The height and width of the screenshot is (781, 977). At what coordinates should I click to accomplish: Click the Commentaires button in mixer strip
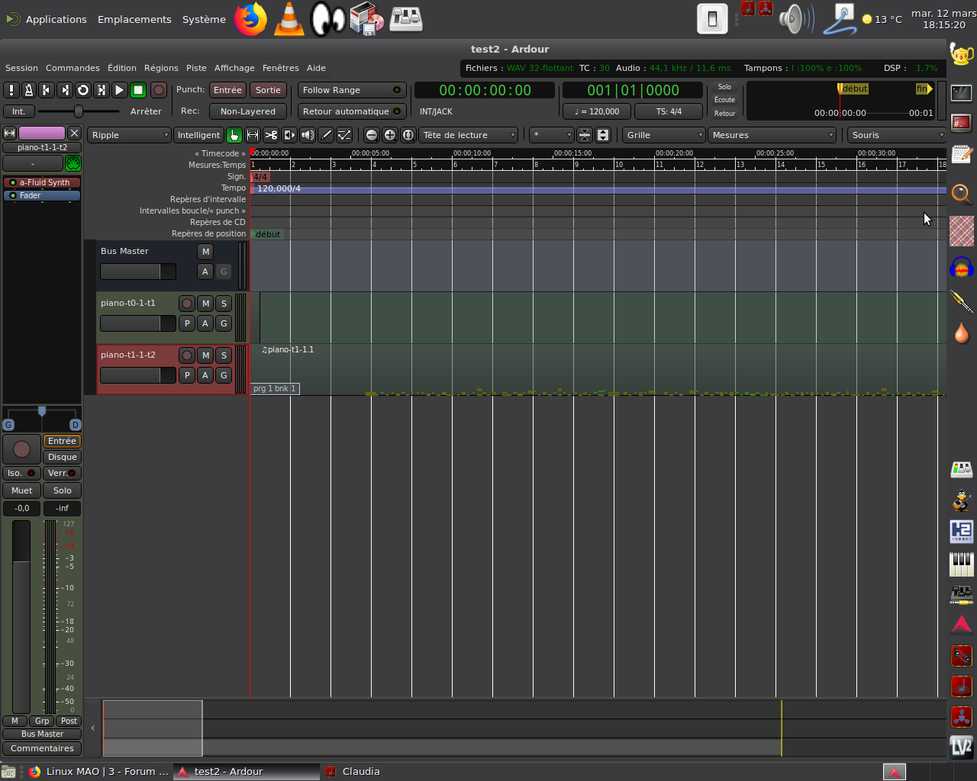pos(42,748)
